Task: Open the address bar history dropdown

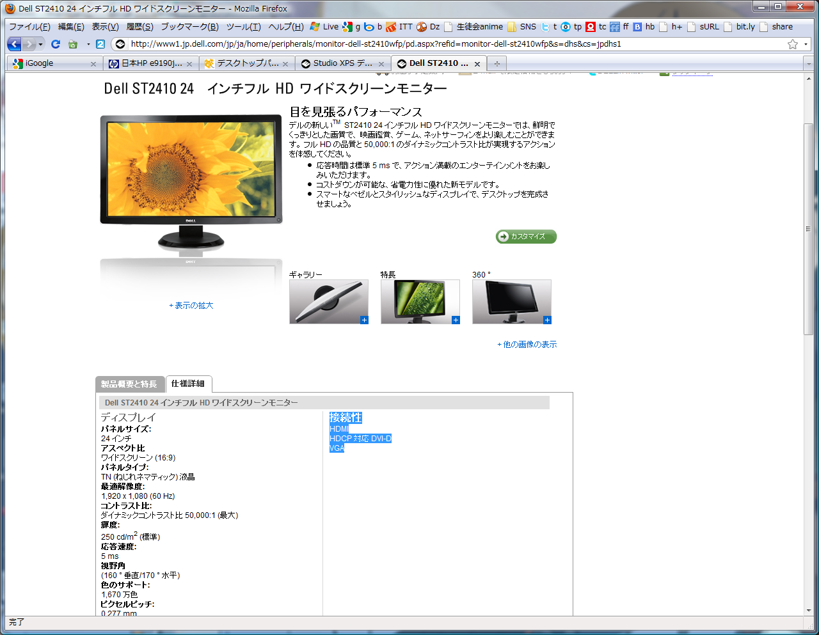Action: click(x=806, y=44)
